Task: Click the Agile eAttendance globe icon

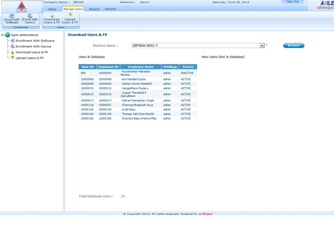Action: [7, 34]
